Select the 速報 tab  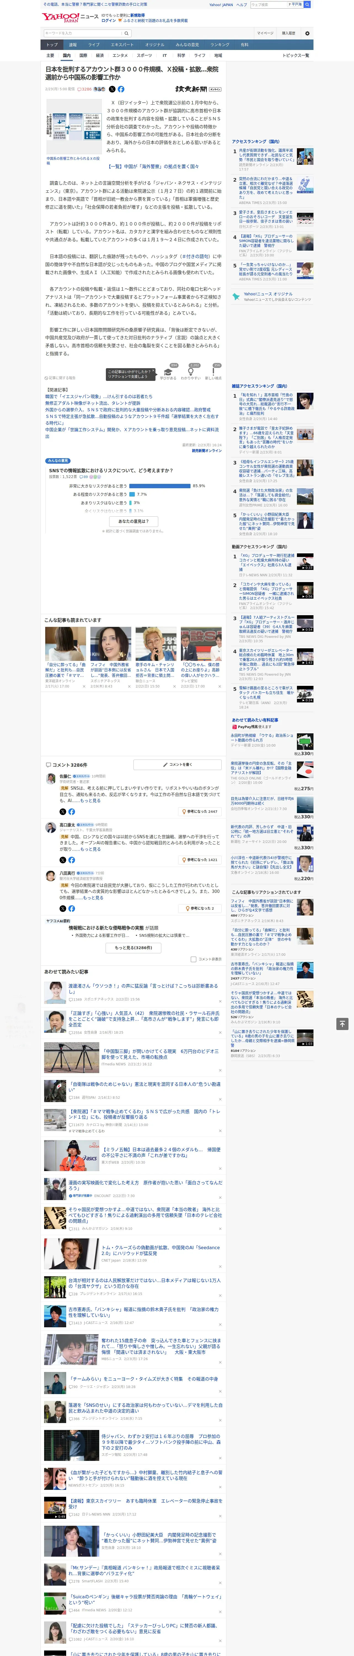tap(73, 45)
